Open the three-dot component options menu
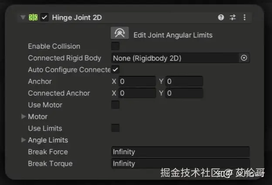The height and width of the screenshot is (185, 272). coord(244,17)
